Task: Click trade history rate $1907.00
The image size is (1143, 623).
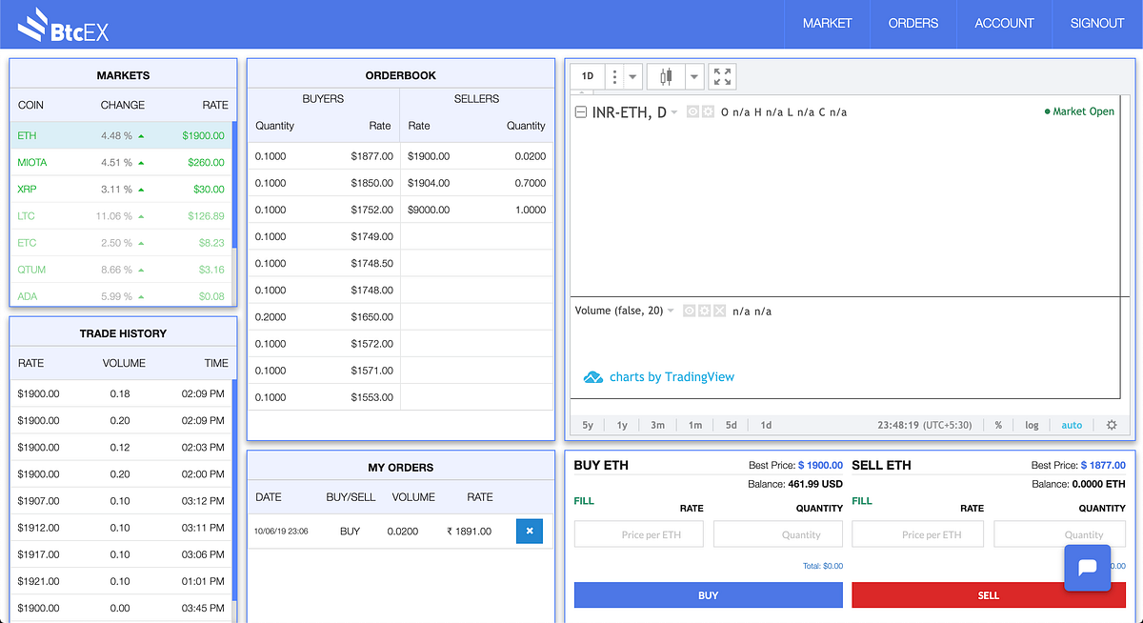Action: click(38, 500)
